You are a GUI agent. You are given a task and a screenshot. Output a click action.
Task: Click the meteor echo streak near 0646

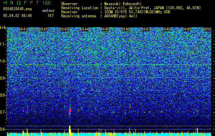pyautogui.click(x=130, y=106)
